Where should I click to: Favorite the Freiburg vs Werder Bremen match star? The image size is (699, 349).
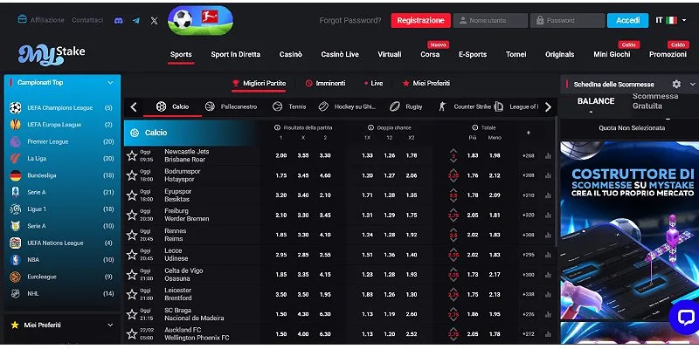coord(132,215)
